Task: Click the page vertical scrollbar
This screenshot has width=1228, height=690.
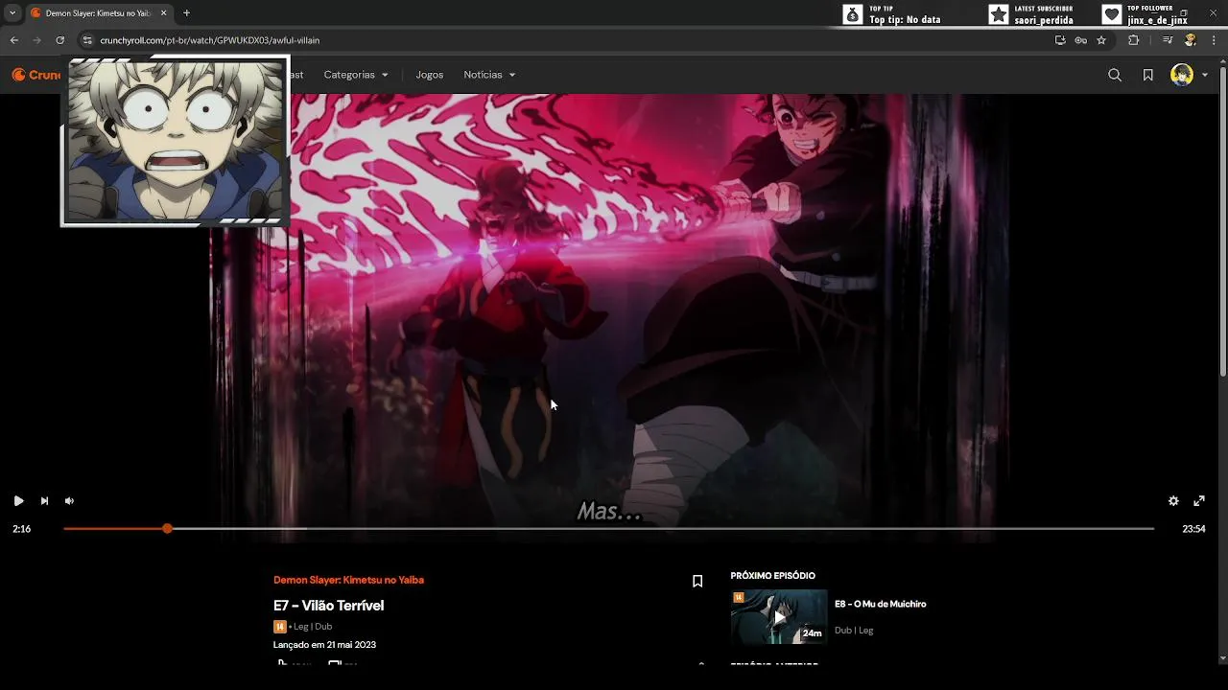Action: click(1222, 220)
